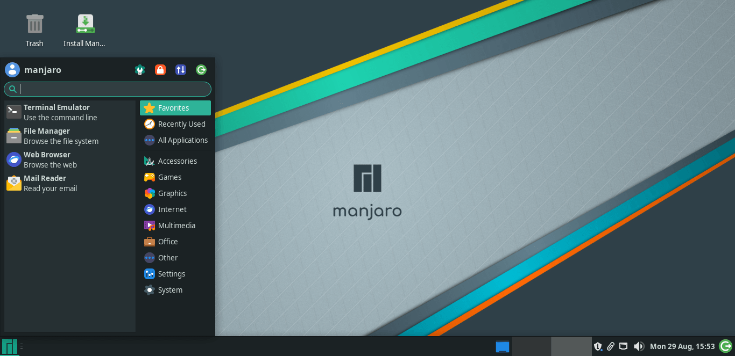Click the switch user arrows icon
Image resolution: width=735 pixels, height=356 pixels.
pyautogui.click(x=181, y=70)
